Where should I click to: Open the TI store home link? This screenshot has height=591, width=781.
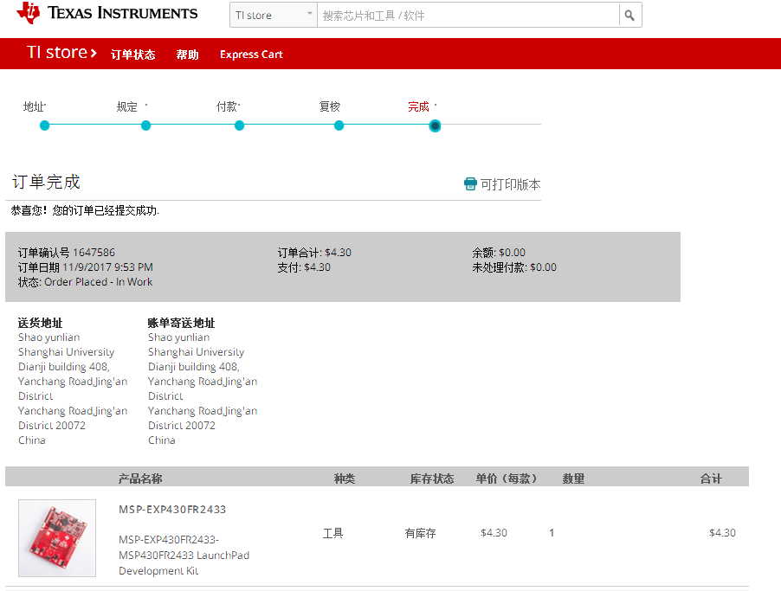click(x=61, y=52)
